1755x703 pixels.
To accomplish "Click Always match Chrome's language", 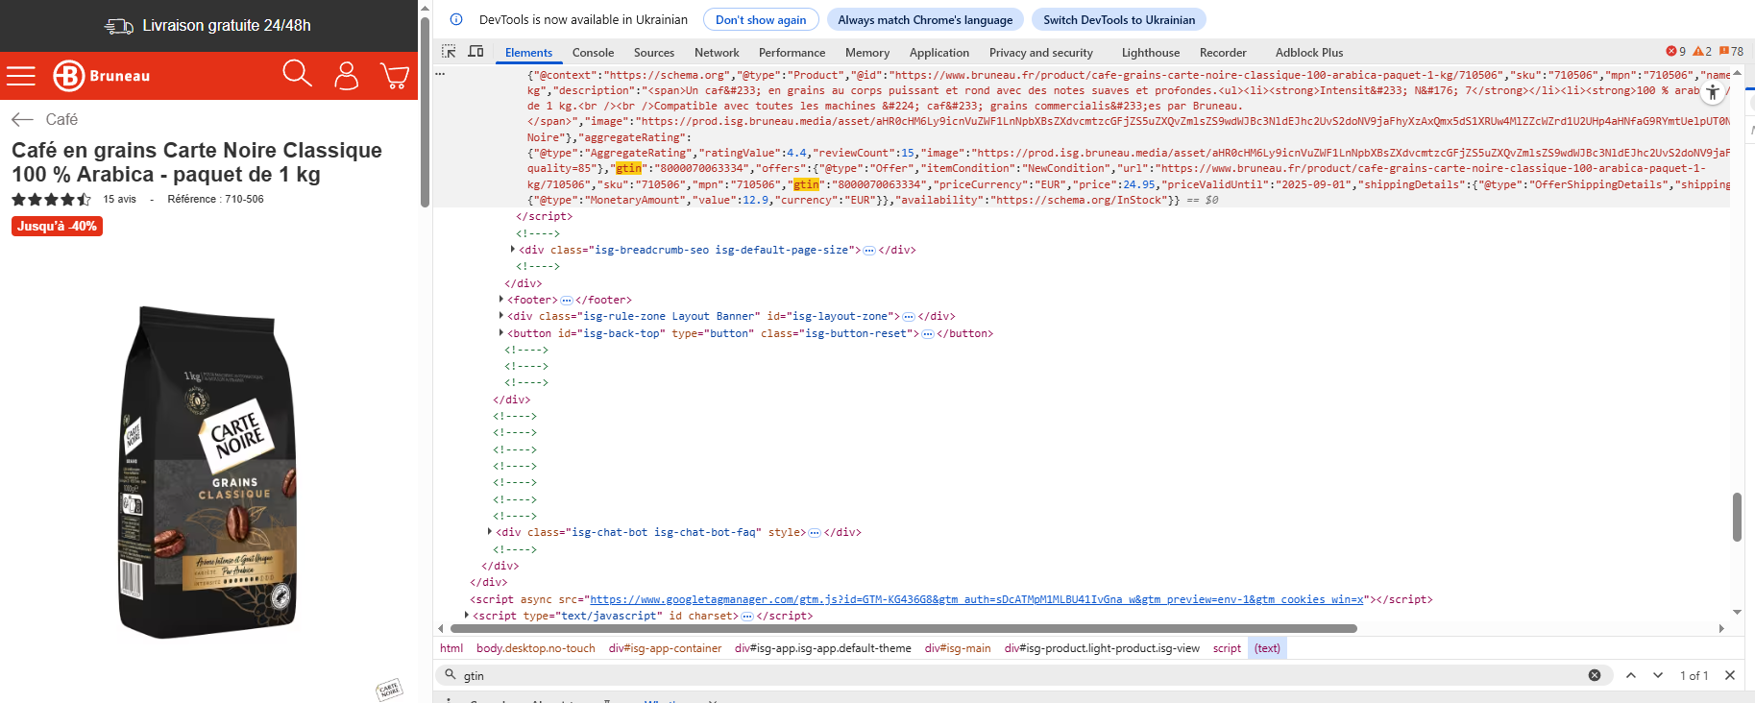I will point(925,19).
